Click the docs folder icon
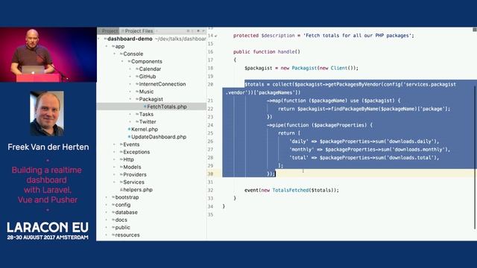 tap(113, 220)
